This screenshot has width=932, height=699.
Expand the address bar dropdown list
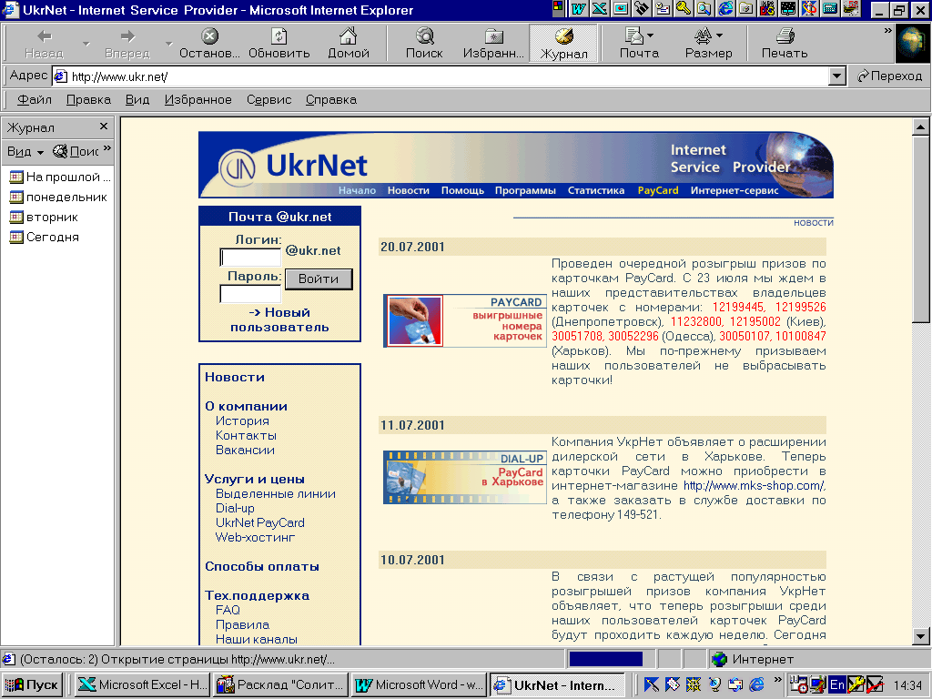click(837, 76)
